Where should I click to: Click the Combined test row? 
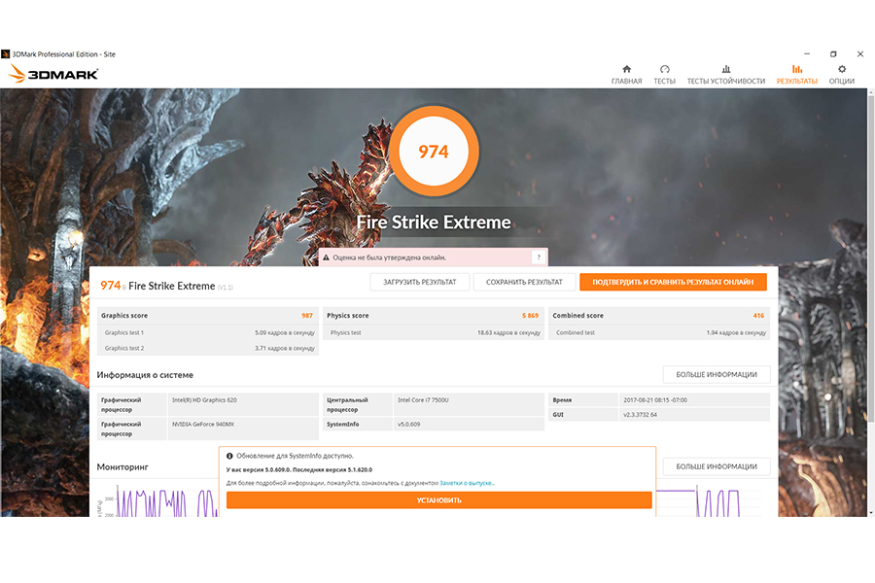(x=659, y=332)
